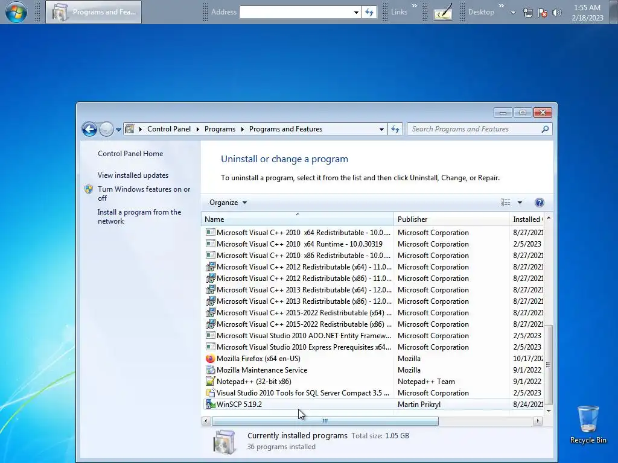This screenshot has height=463, width=618.
Task: Expand the arrow after Control Panel breadcrumb
Action: coord(197,129)
